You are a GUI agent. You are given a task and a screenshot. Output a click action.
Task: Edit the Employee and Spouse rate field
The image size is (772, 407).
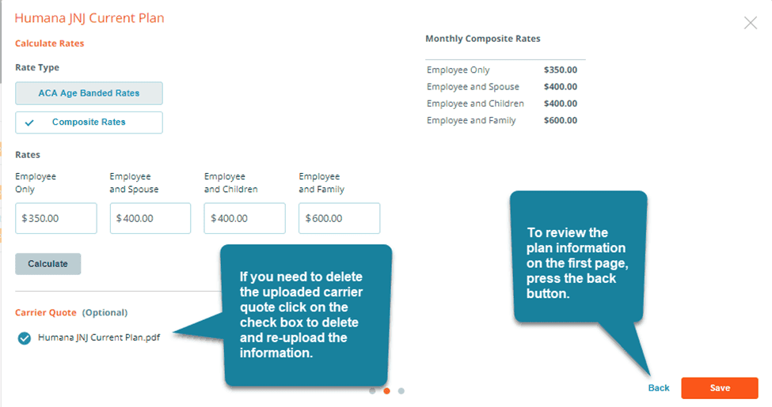150,218
